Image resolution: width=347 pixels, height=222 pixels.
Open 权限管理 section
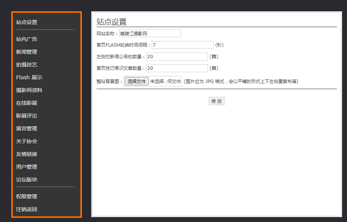pyautogui.click(x=27, y=196)
